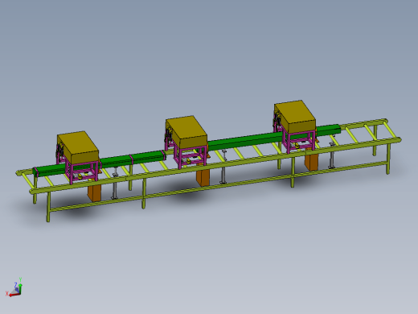Select the front-left leg of conveyor frame

pos(48,207)
